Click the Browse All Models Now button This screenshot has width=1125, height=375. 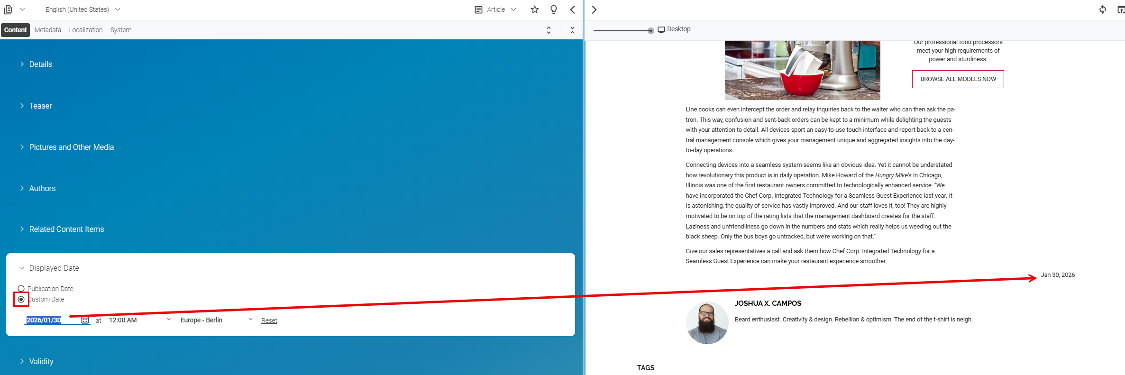[x=958, y=79]
